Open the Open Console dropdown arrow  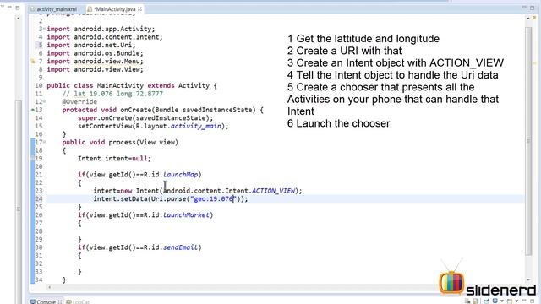point(516,301)
